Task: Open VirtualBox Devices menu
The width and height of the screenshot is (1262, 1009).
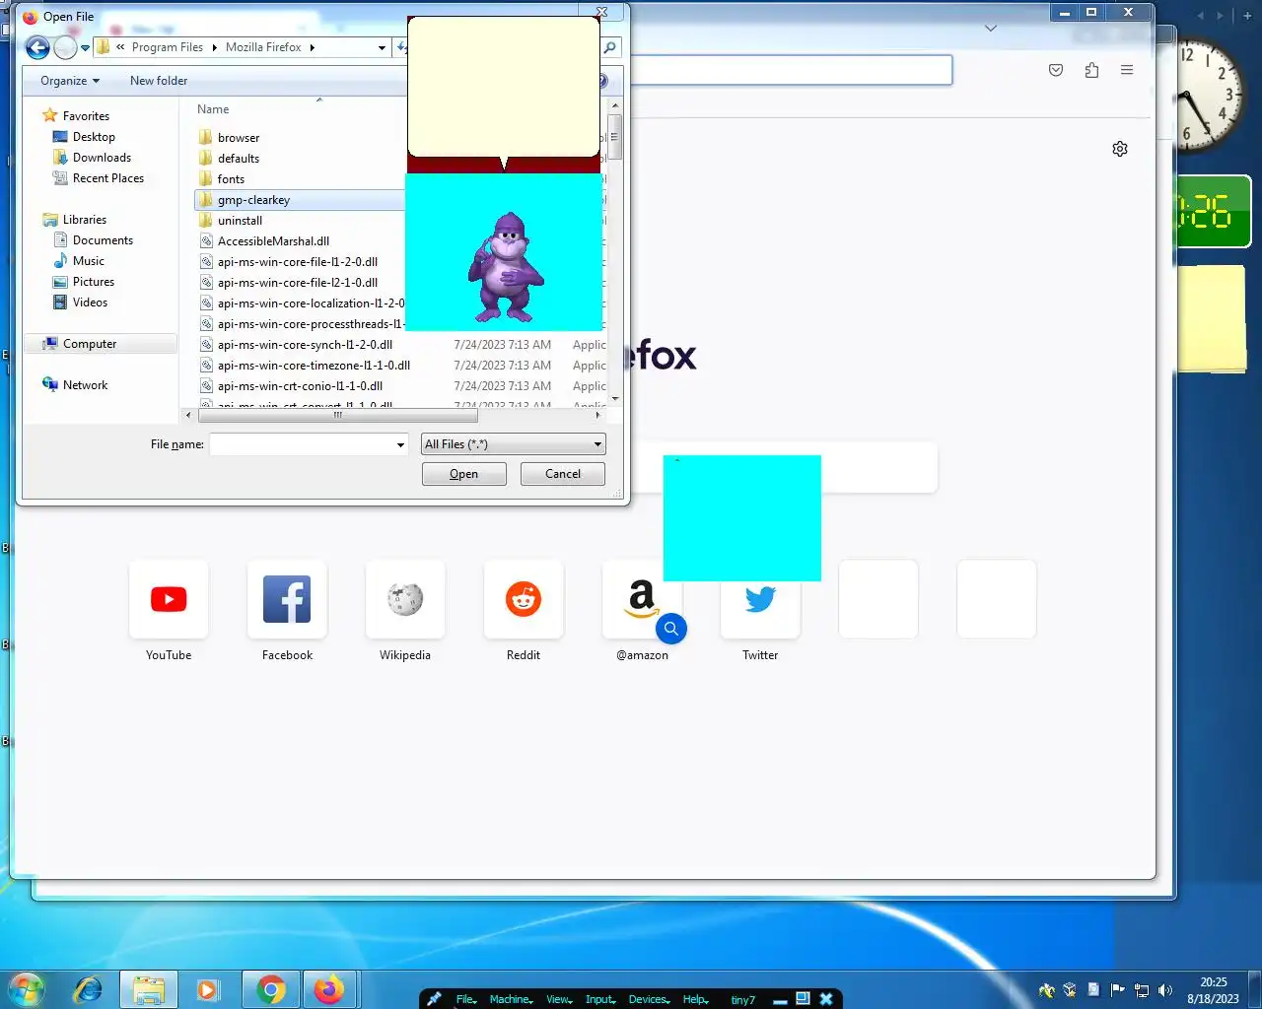Action: point(649,999)
